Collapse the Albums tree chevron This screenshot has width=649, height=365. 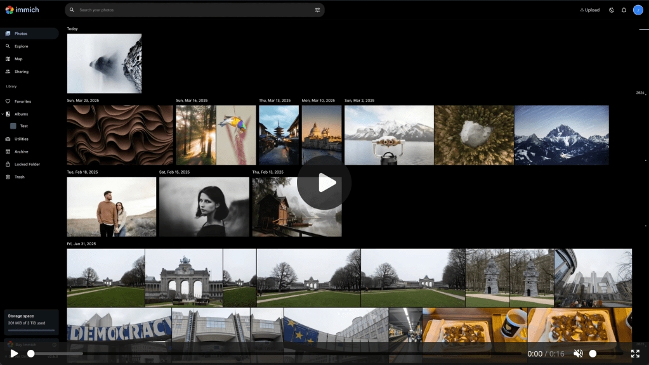pos(3,114)
